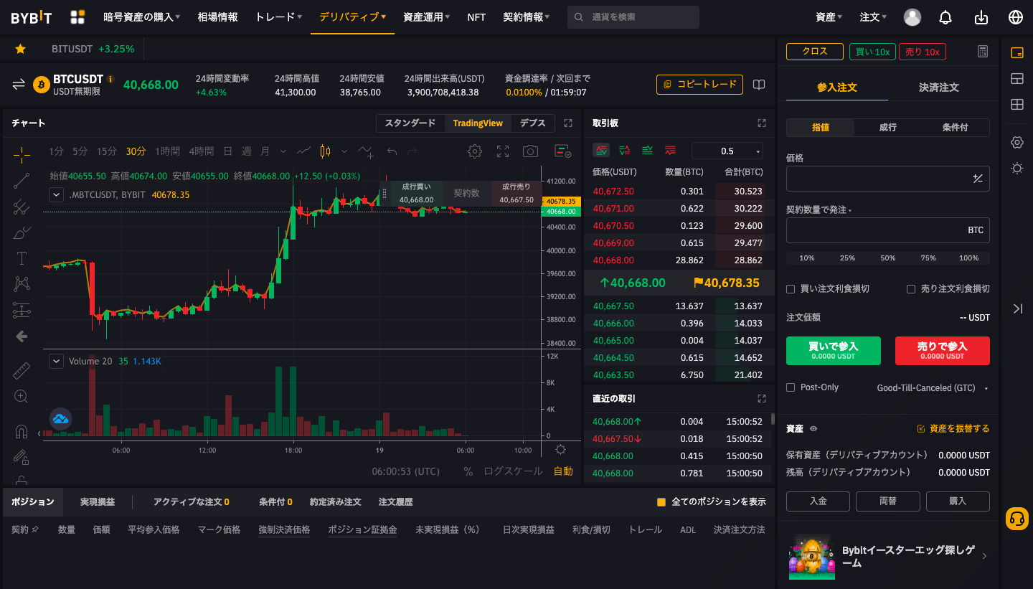Take a chart snapshot with camera icon
Viewport: 1033px width, 589px height.
(x=530, y=151)
